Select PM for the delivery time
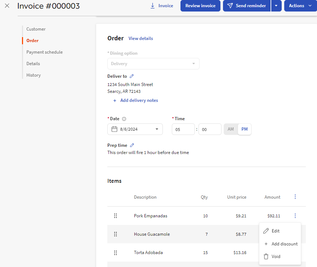 244,129
